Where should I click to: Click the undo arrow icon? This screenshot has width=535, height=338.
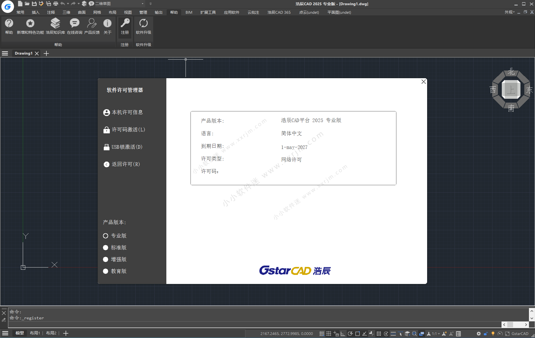[63, 4]
